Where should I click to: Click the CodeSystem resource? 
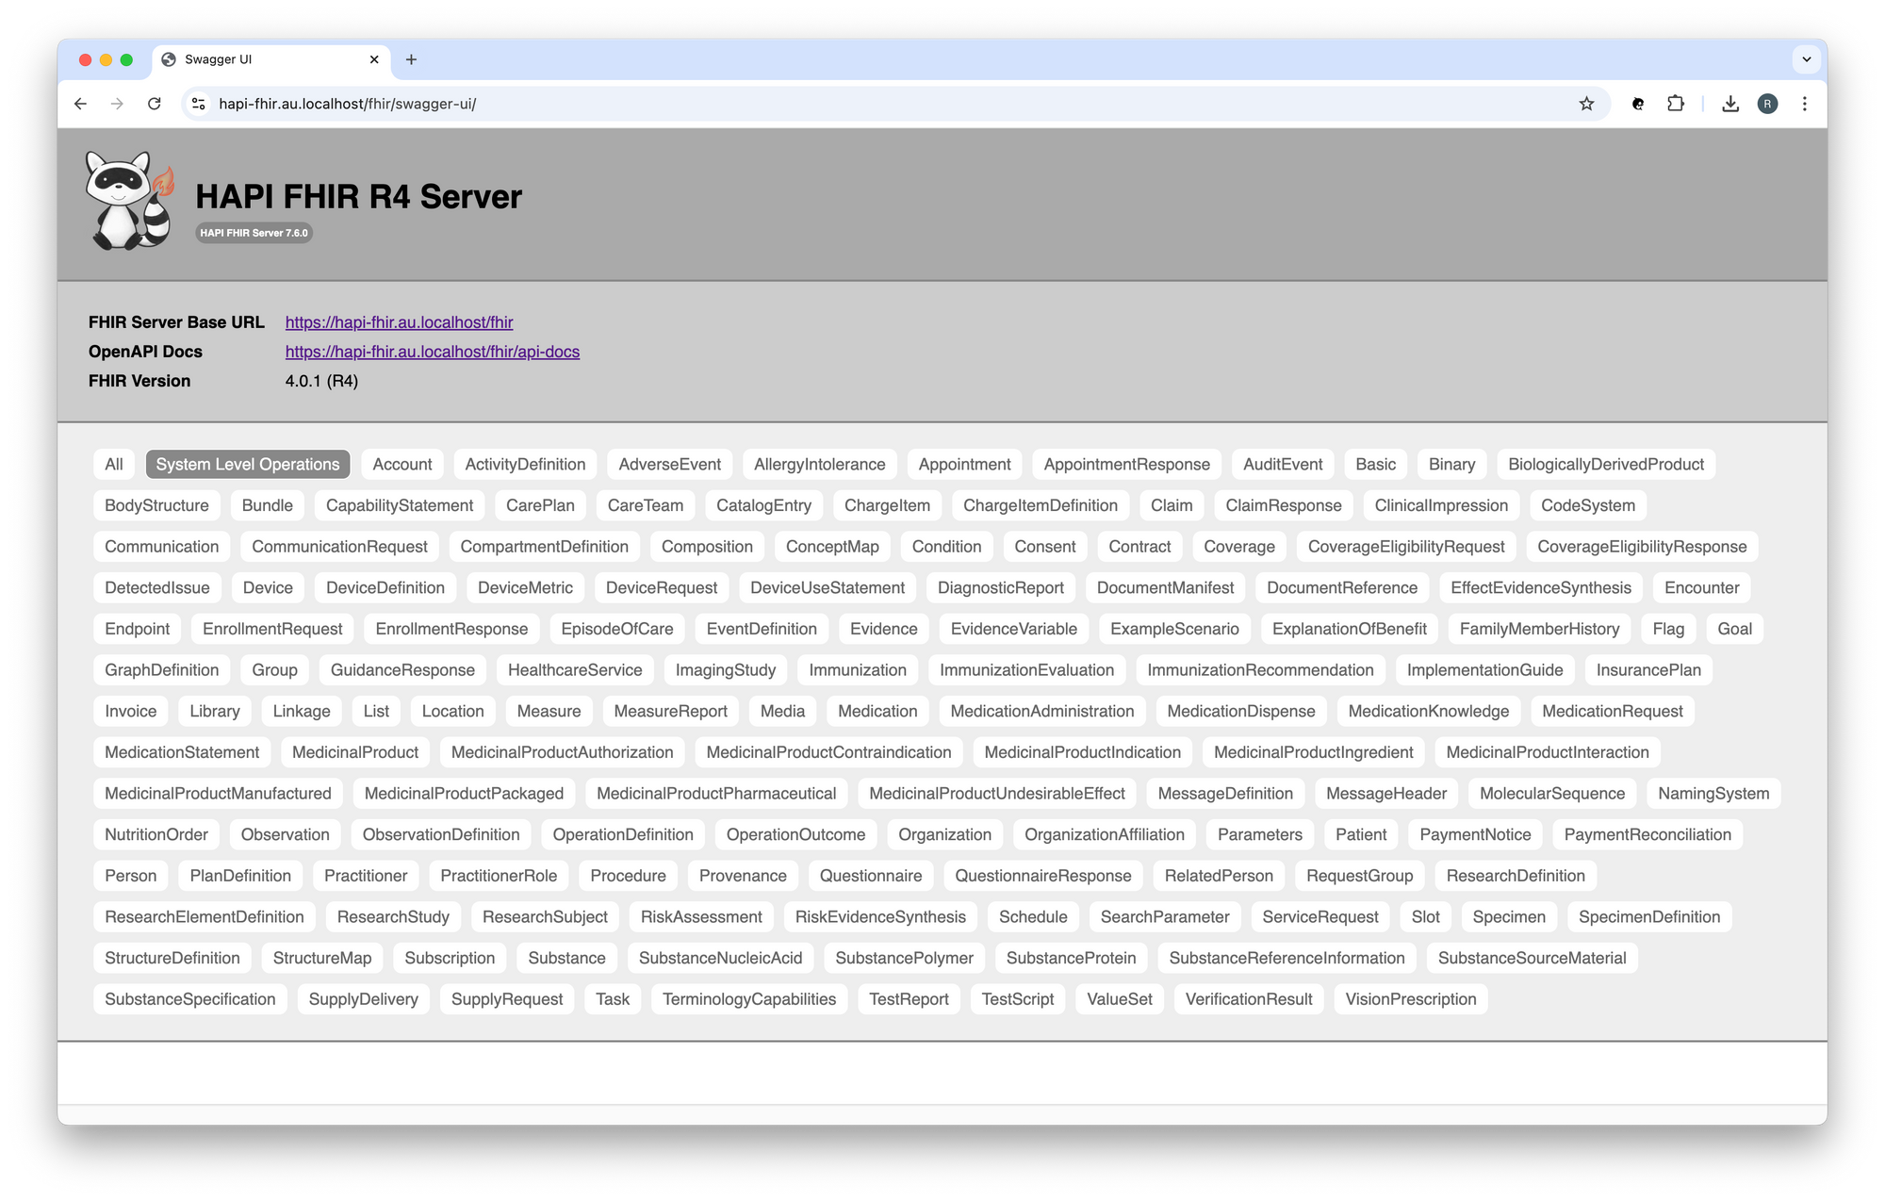click(1588, 506)
